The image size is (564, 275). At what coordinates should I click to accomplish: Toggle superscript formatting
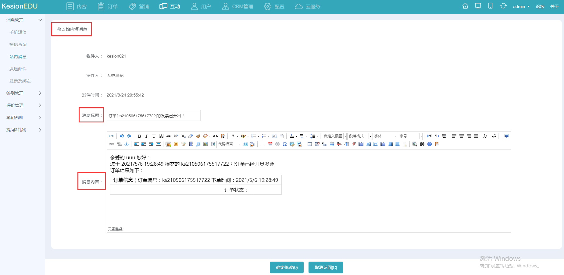[x=176, y=136]
